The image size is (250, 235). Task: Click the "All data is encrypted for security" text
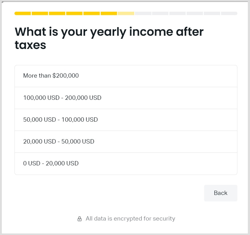coord(130,219)
